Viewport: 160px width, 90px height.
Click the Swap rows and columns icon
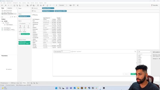click(x=38, y=5)
